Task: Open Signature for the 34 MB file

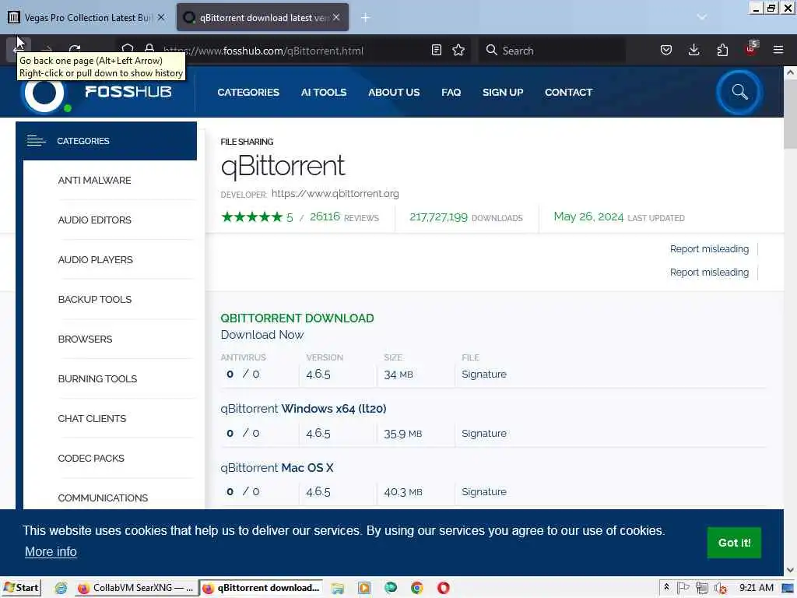Action: (484, 374)
